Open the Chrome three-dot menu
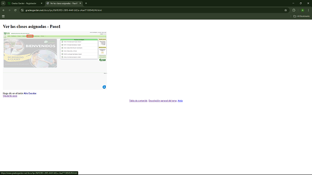 [308, 10]
